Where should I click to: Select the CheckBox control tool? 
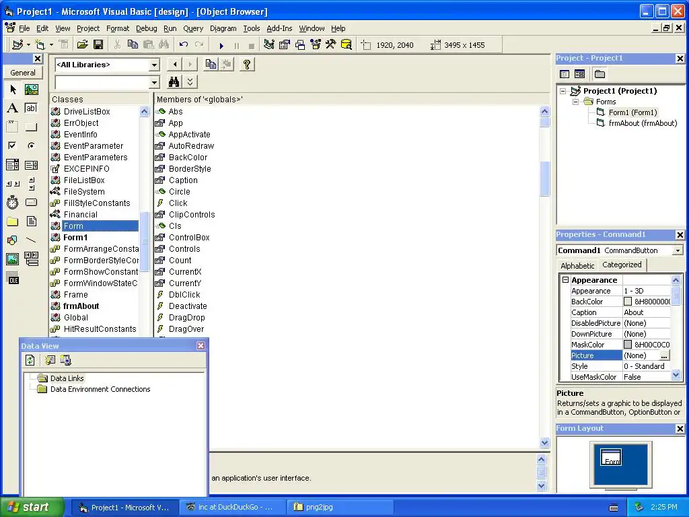(13, 145)
